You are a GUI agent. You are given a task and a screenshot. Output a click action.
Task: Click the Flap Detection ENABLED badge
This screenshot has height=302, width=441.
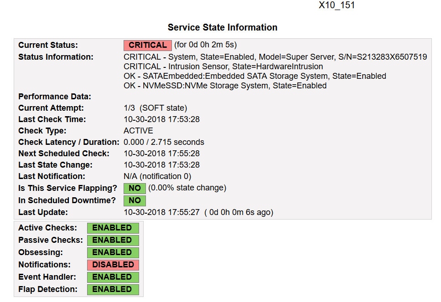[113, 289]
